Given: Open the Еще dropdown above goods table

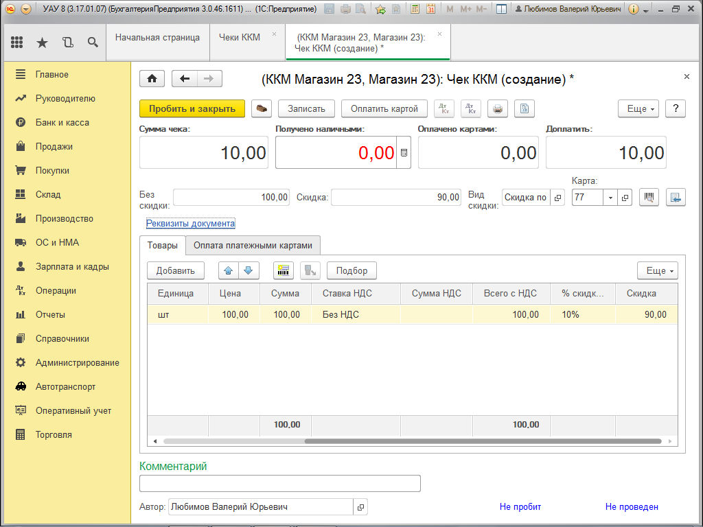Looking at the screenshot, I should (x=657, y=270).
